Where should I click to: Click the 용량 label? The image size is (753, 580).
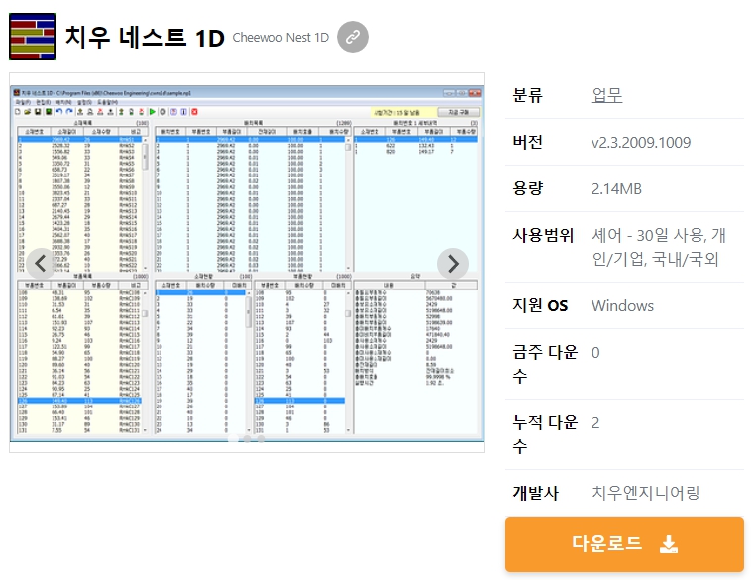(528, 188)
